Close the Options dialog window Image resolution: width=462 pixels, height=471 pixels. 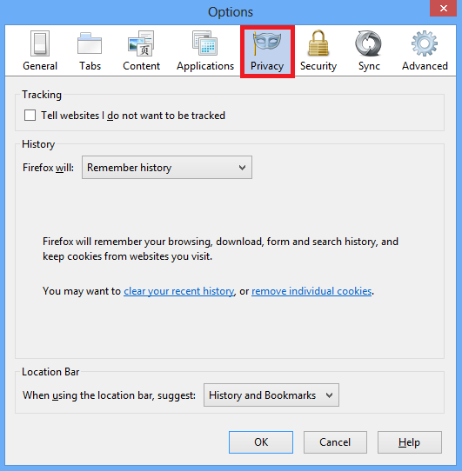click(x=444, y=8)
